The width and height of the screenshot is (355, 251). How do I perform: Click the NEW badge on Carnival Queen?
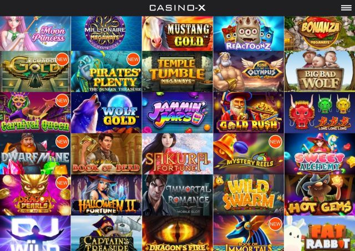62,100
